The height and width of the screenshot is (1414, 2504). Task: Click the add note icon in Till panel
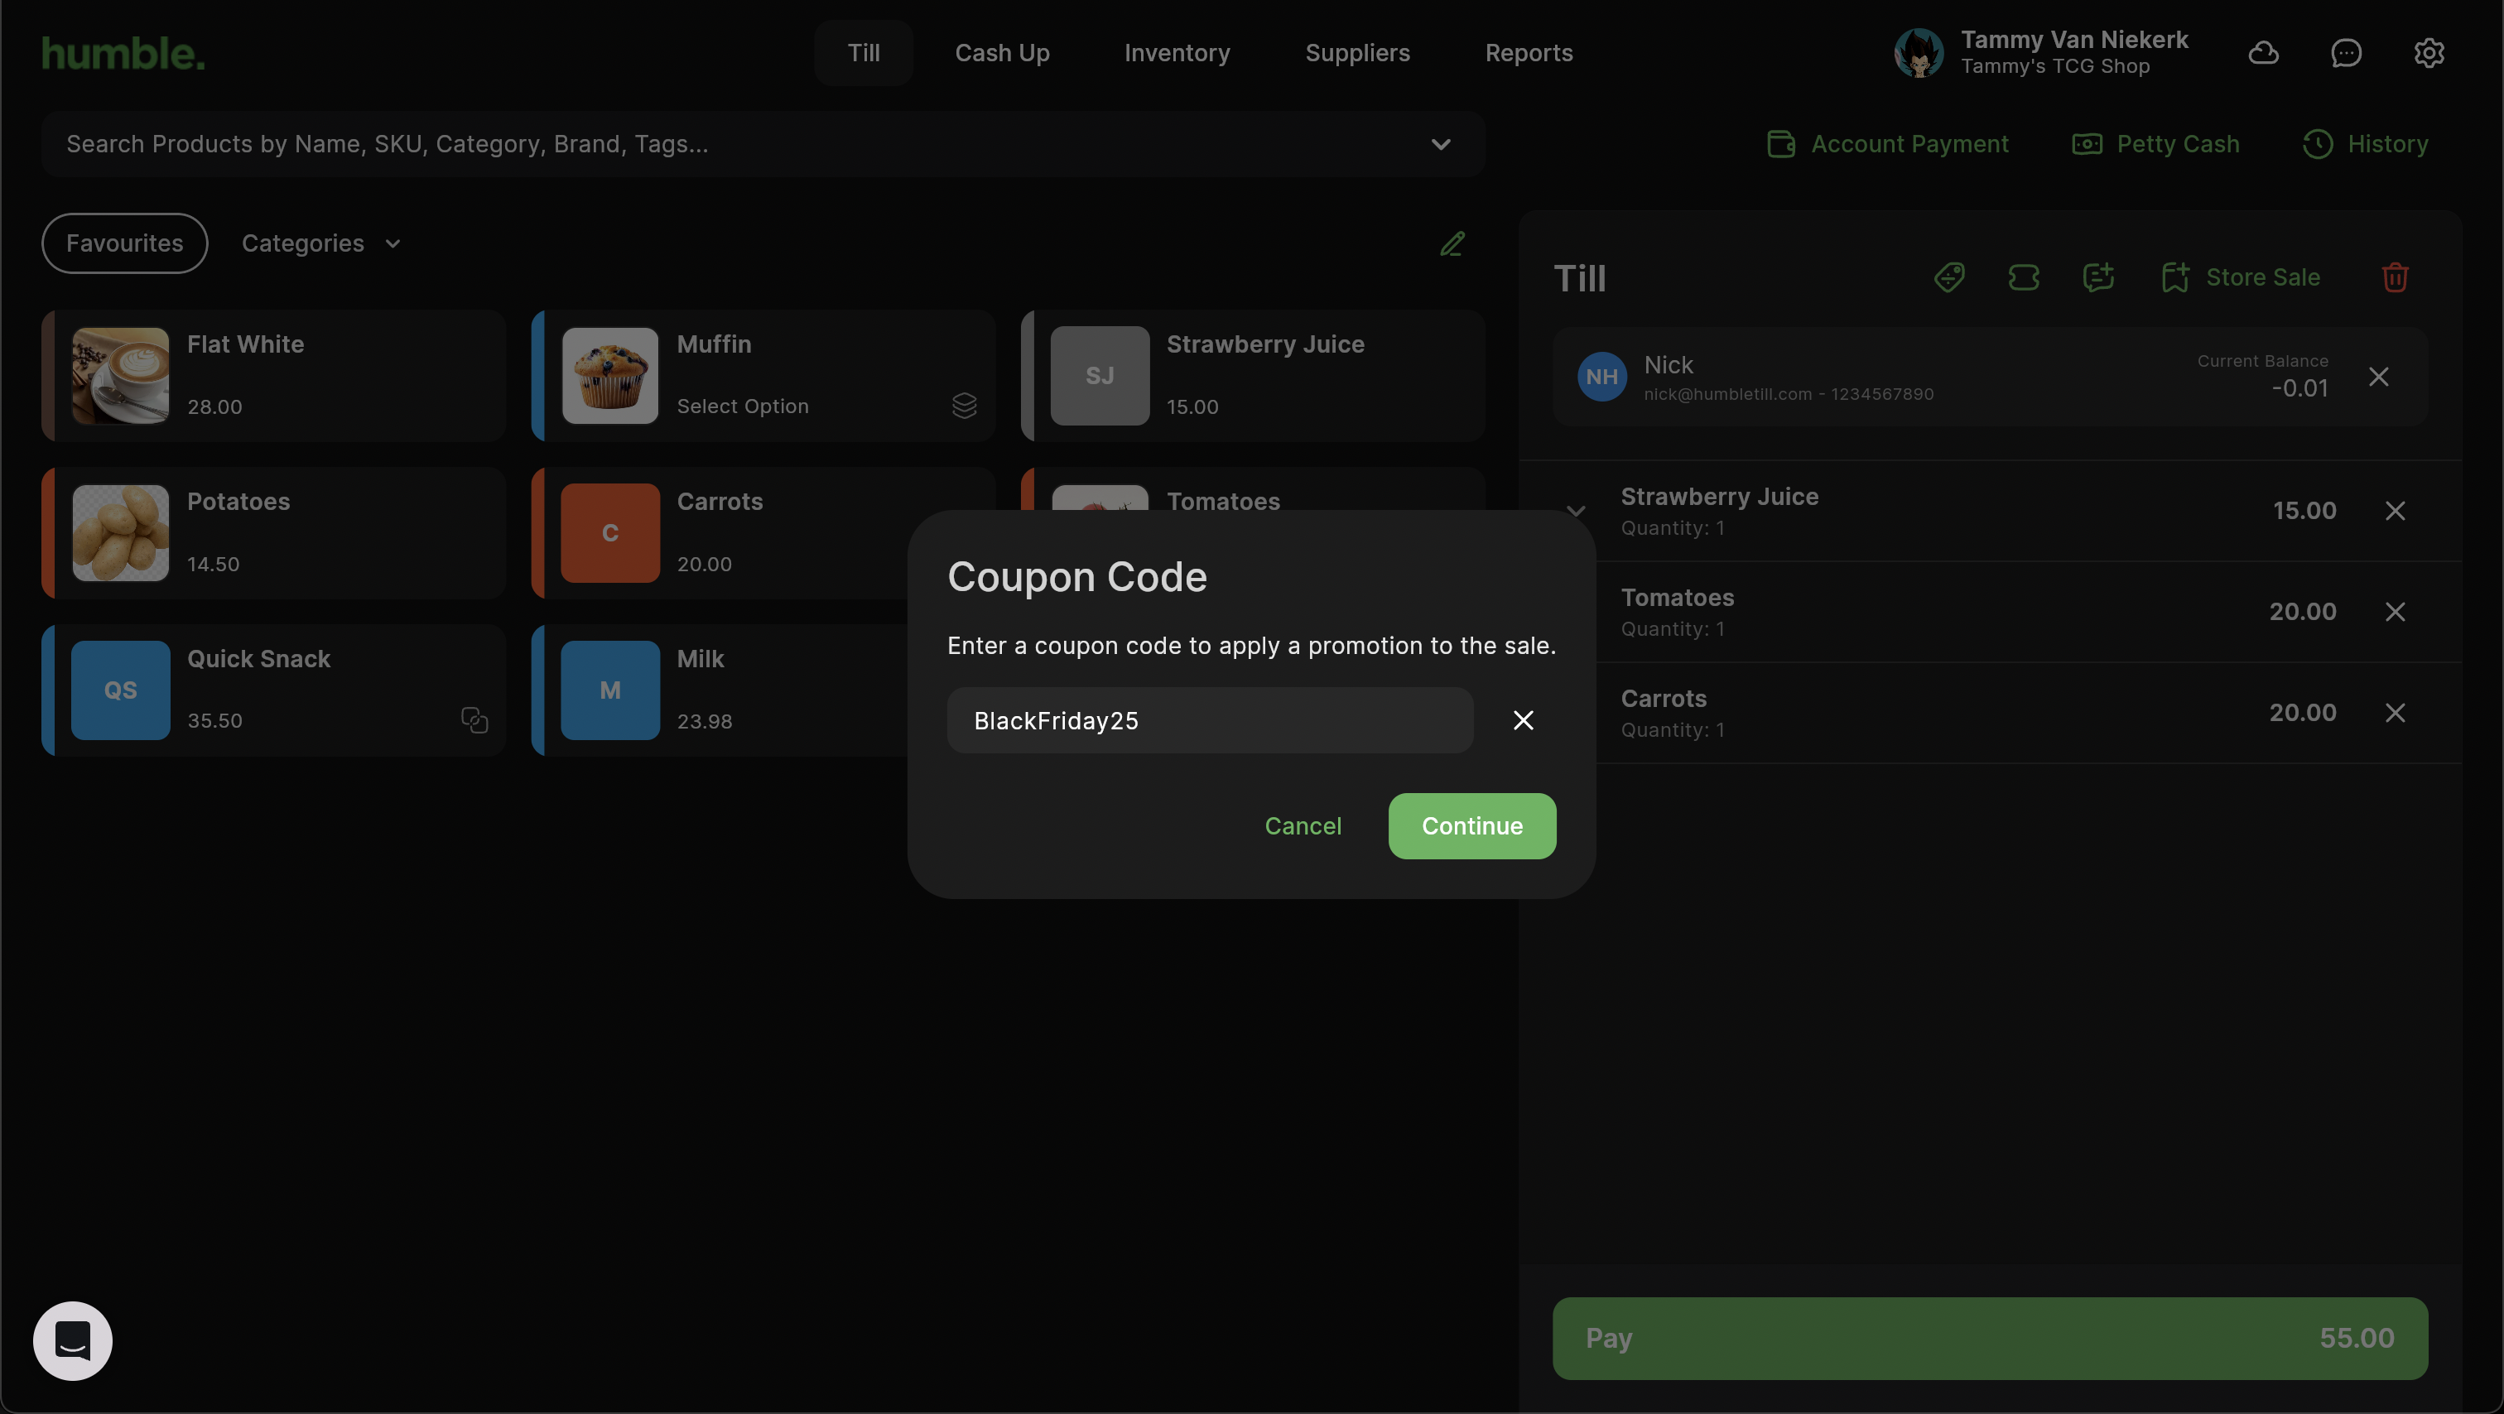click(2098, 277)
